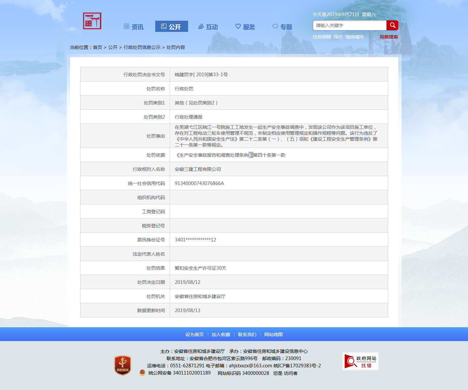Click 其他（见处罚类别2） value
The width and height of the screenshot is (468, 390).
click(x=196, y=103)
